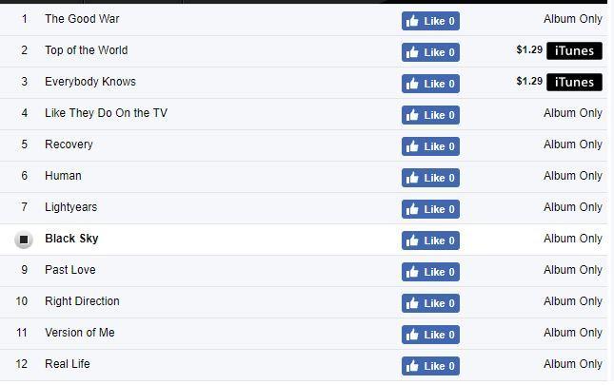The width and height of the screenshot is (614, 385).
Task: Select track 11 Version of Me
Action: coord(80,333)
